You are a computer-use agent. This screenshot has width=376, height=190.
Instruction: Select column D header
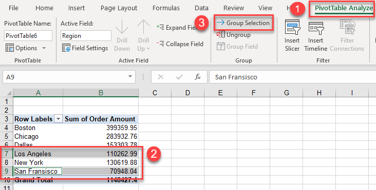[188, 93]
